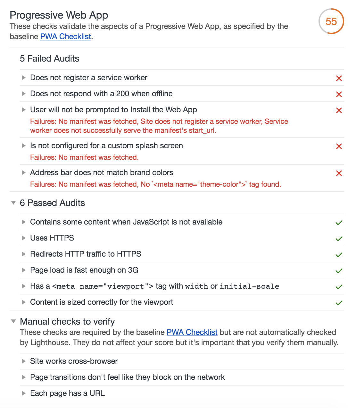
Task: Select the 'Contains some content when JavaScript' audit row
Action: [x=126, y=222]
